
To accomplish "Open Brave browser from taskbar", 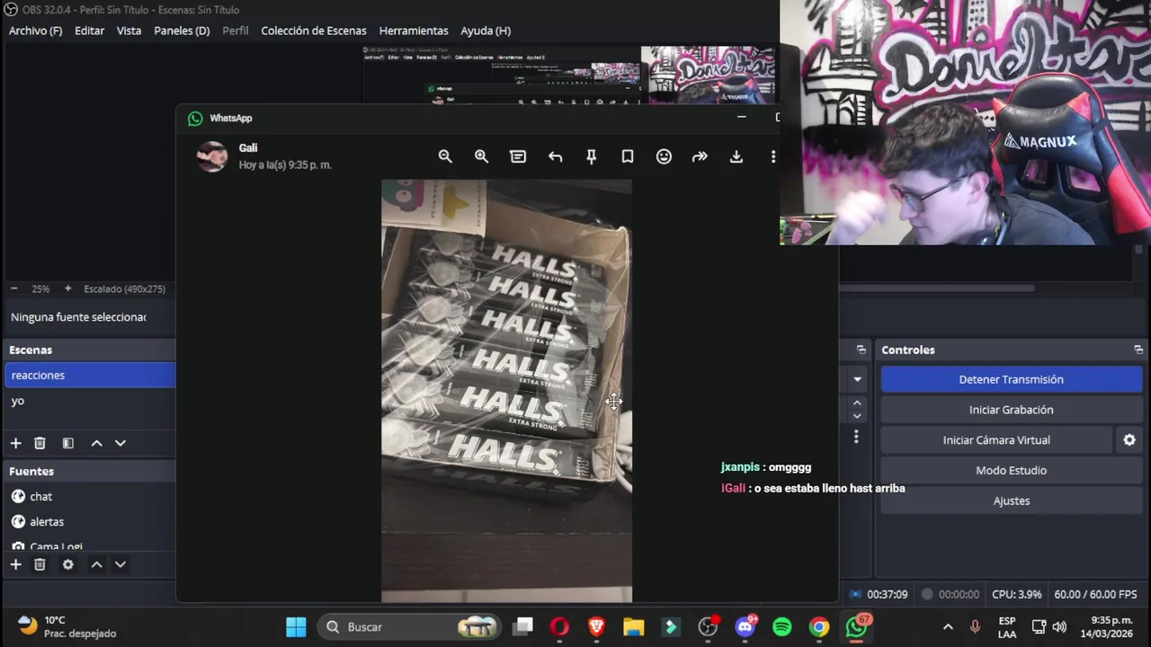I will [x=596, y=627].
